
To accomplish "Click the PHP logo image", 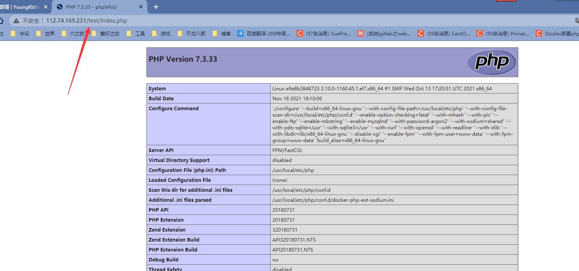I will click(491, 62).
